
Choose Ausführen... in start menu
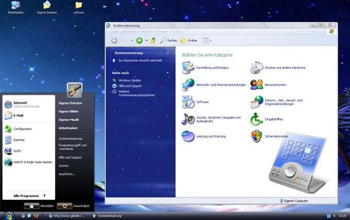coord(67,174)
